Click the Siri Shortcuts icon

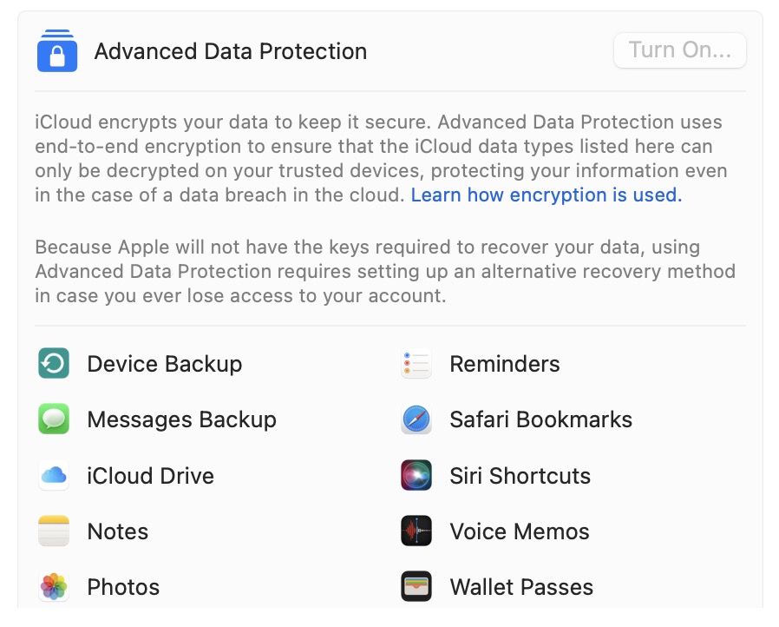tap(416, 476)
